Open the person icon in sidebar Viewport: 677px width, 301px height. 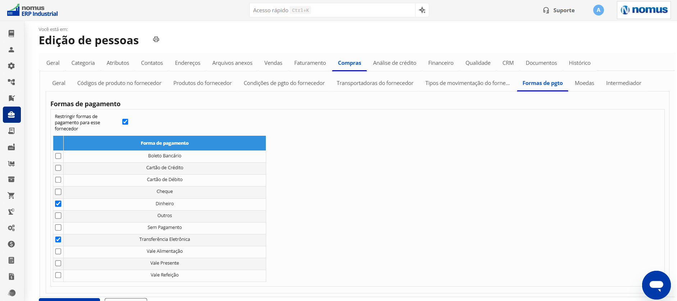point(12,50)
